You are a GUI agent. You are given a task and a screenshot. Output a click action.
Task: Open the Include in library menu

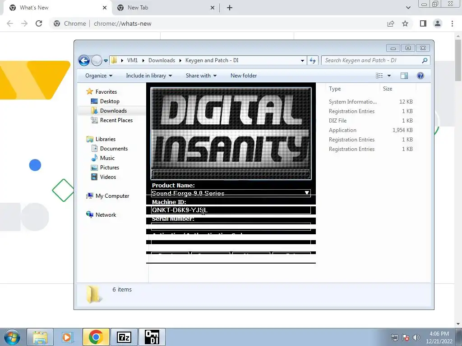coord(149,76)
